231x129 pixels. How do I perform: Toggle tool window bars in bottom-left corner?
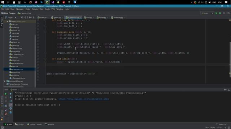click(2, 128)
